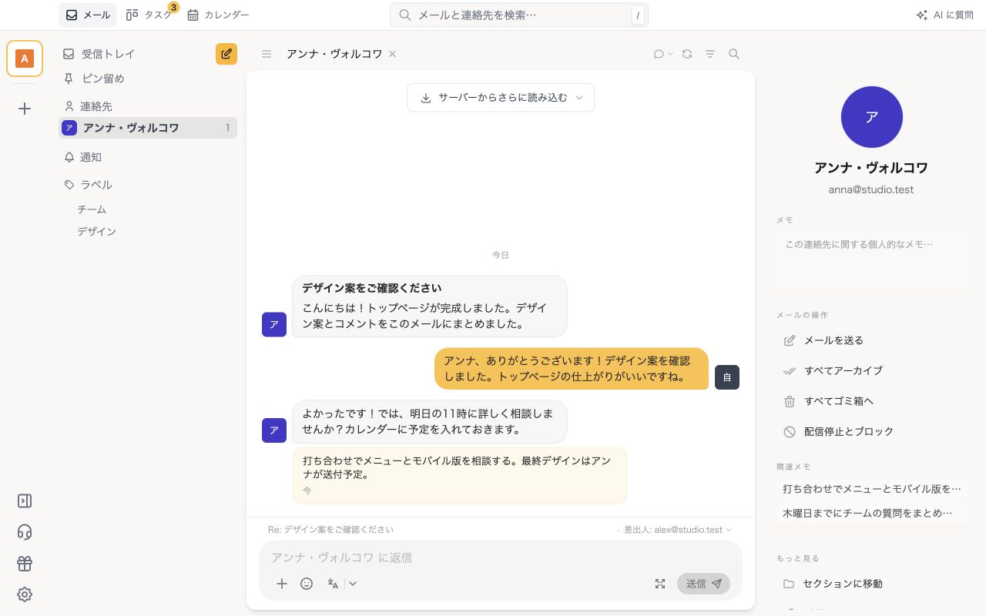
Task: Click the translate icon in reply box
Action: click(x=333, y=584)
